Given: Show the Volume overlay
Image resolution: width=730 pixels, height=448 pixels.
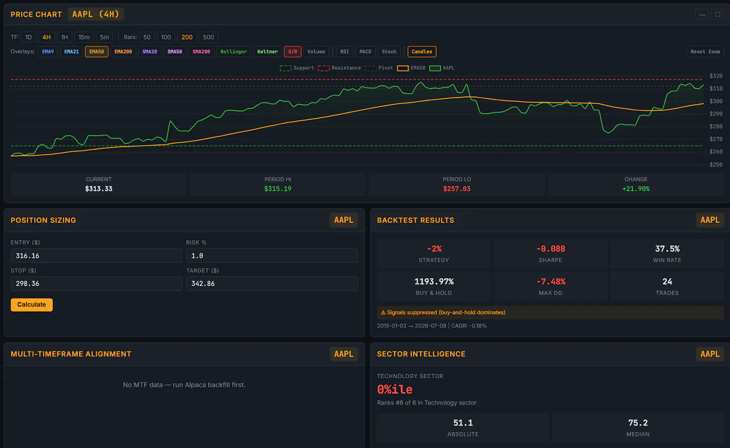Looking at the screenshot, I should 316,52.
